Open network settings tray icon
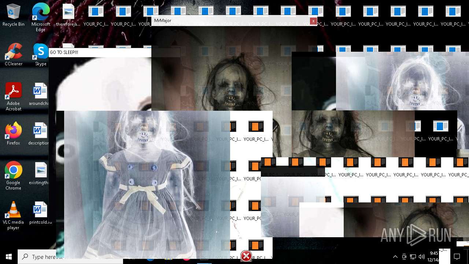The height and width of the screenshot is (264, 469). click(413, 257)
